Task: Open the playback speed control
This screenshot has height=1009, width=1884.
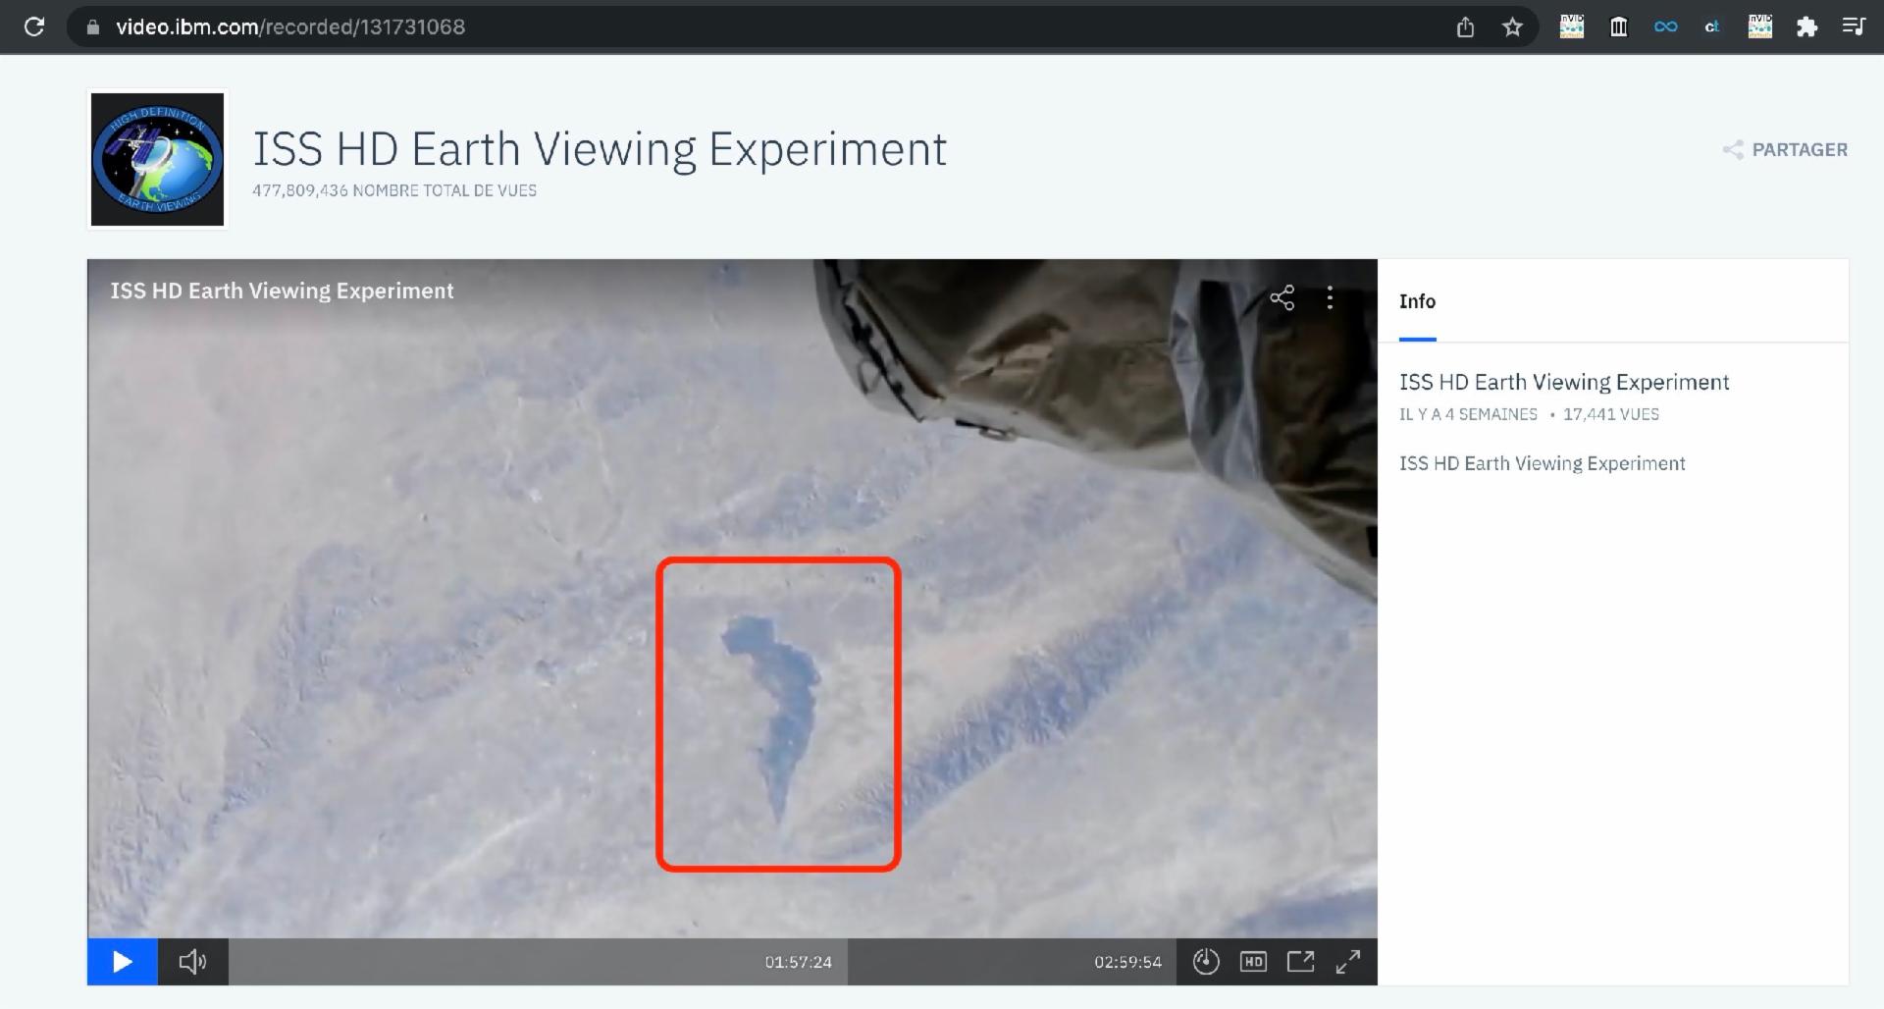Action: click(x=1206, y=962)
